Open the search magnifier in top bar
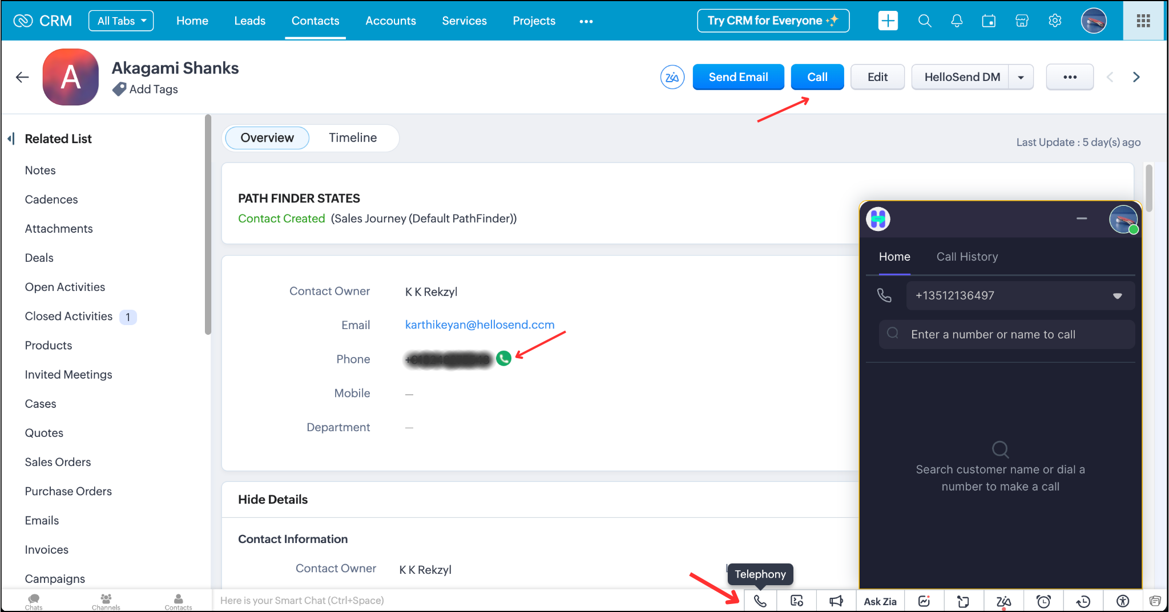This screenshot has height=612, width=1169. [x=925, y=21]
